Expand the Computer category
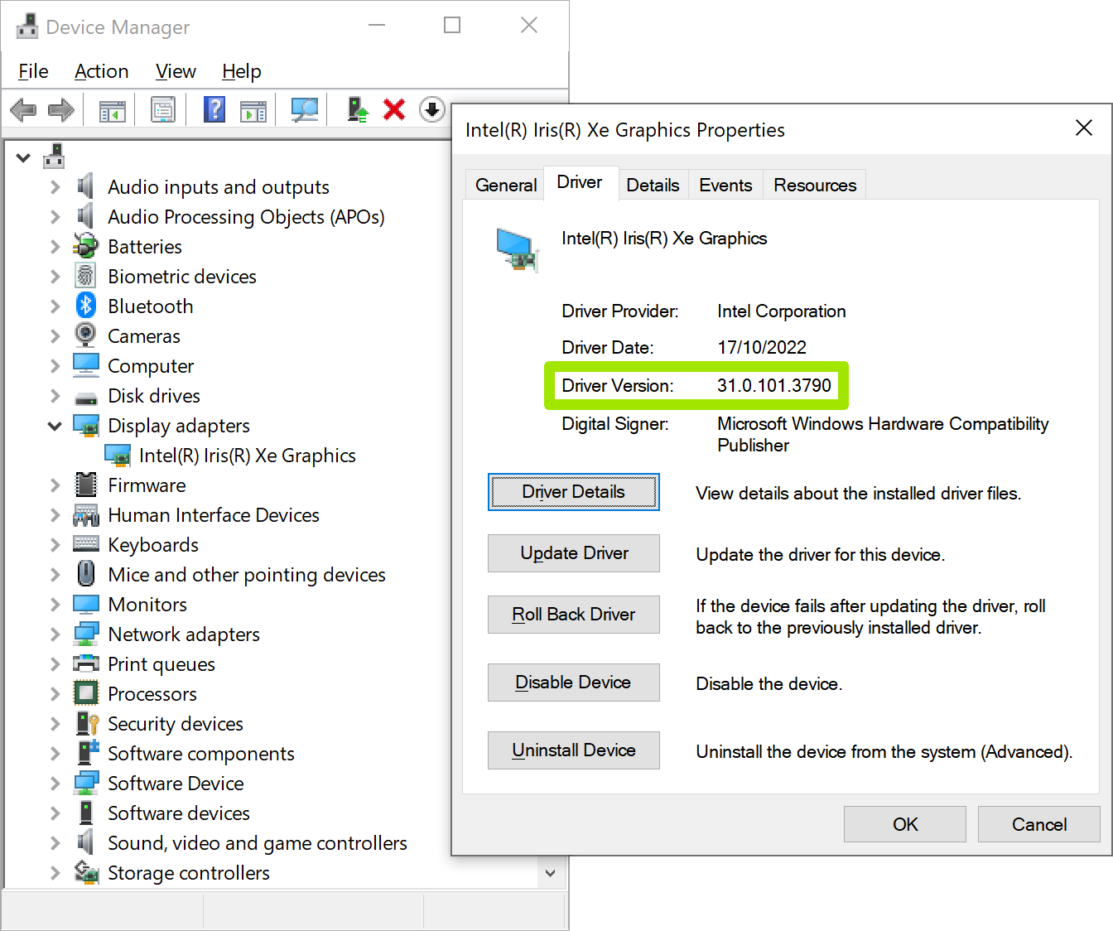This screenshot has width=1113, height=931. pyautogui.click(x=55, y=366)
